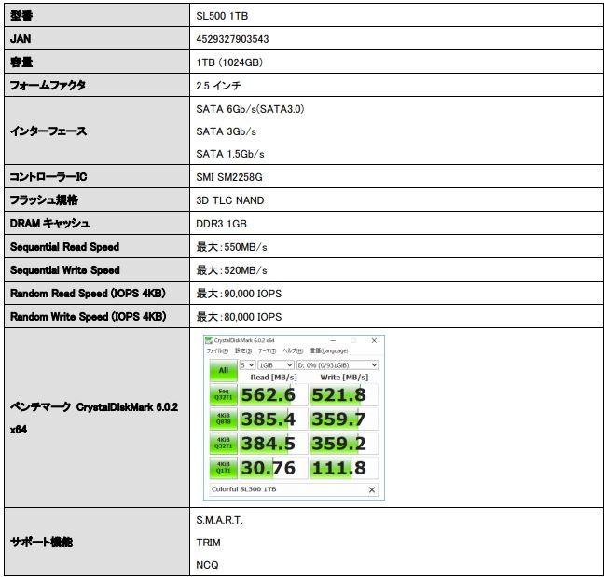Open the test count dropdown showing 5

(x=246, y=364)
